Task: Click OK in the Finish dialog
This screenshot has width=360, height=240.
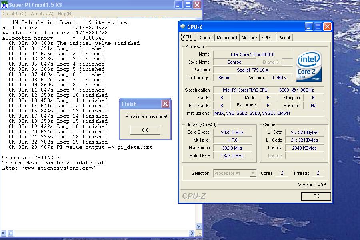Action: (145, 130)
